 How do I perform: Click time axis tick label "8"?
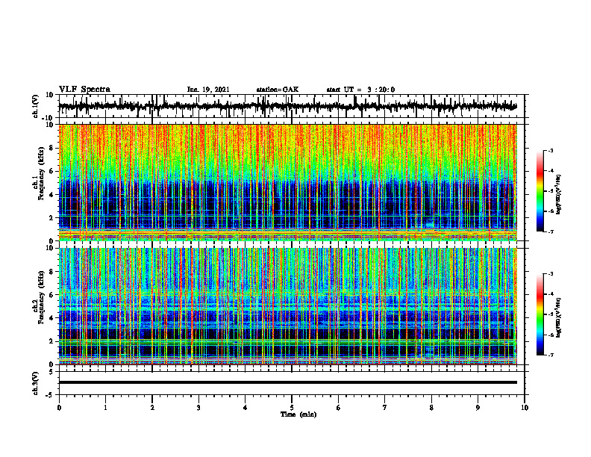pos(431,408)
